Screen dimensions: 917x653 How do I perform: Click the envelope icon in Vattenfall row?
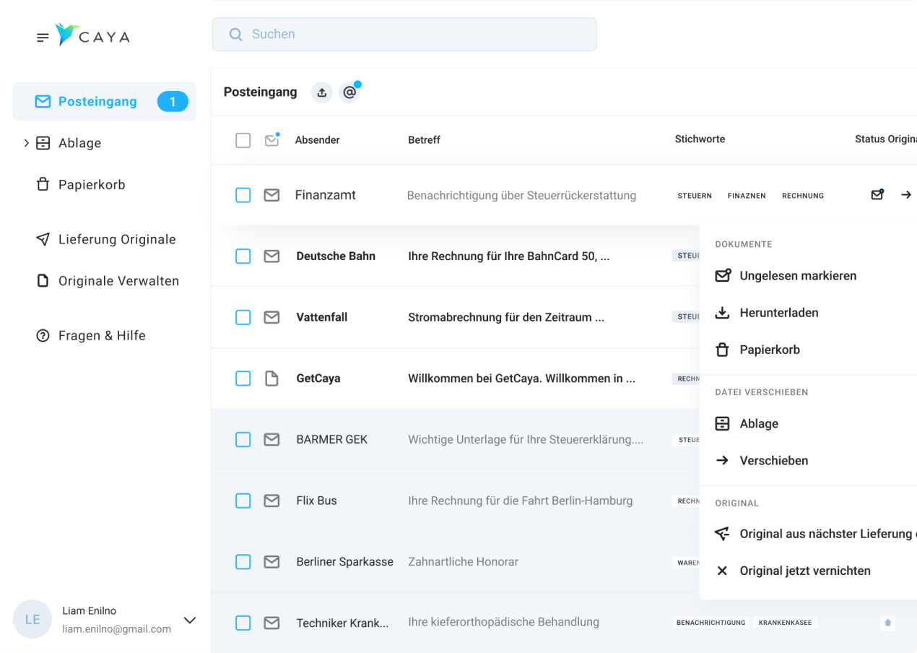(x=271, y=317)
